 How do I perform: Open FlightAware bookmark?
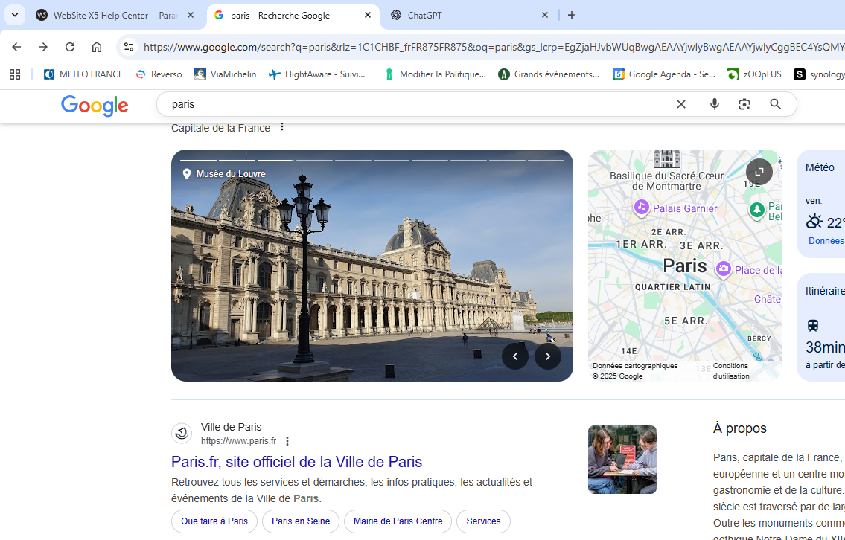coord(317,74)
